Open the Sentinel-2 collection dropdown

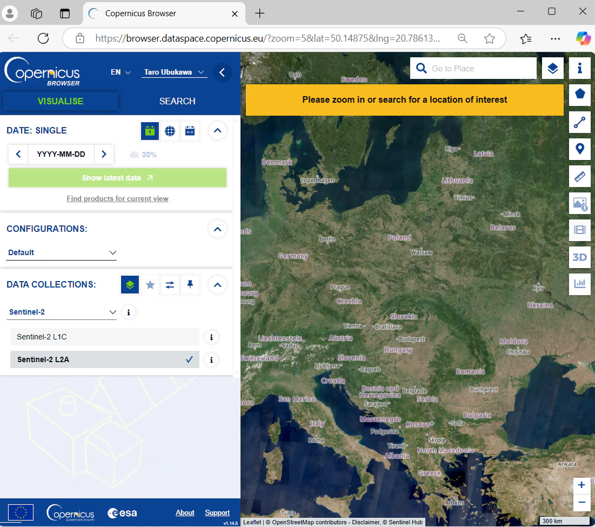pos(62,312)
